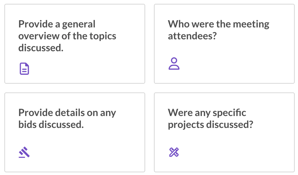Image resolution: width=298 pixels, height=175 pixels.
Task: Click the gavel icon in bids card
Action: [x=24, y=152]
